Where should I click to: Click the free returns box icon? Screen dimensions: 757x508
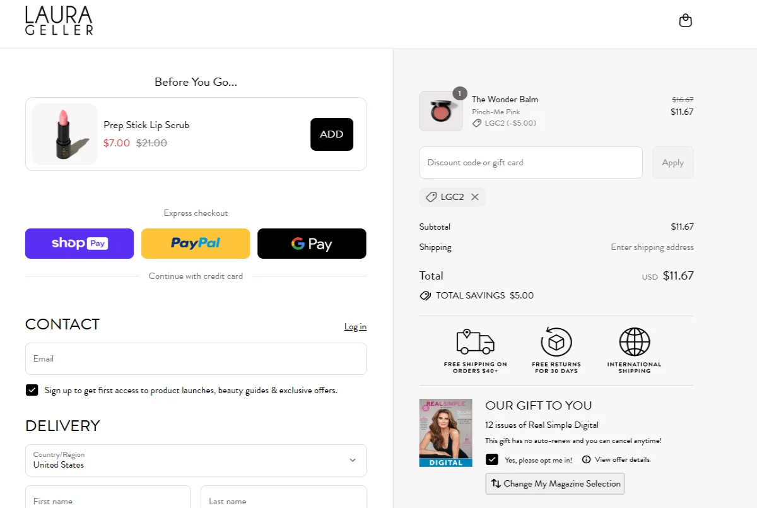point(556,341)
